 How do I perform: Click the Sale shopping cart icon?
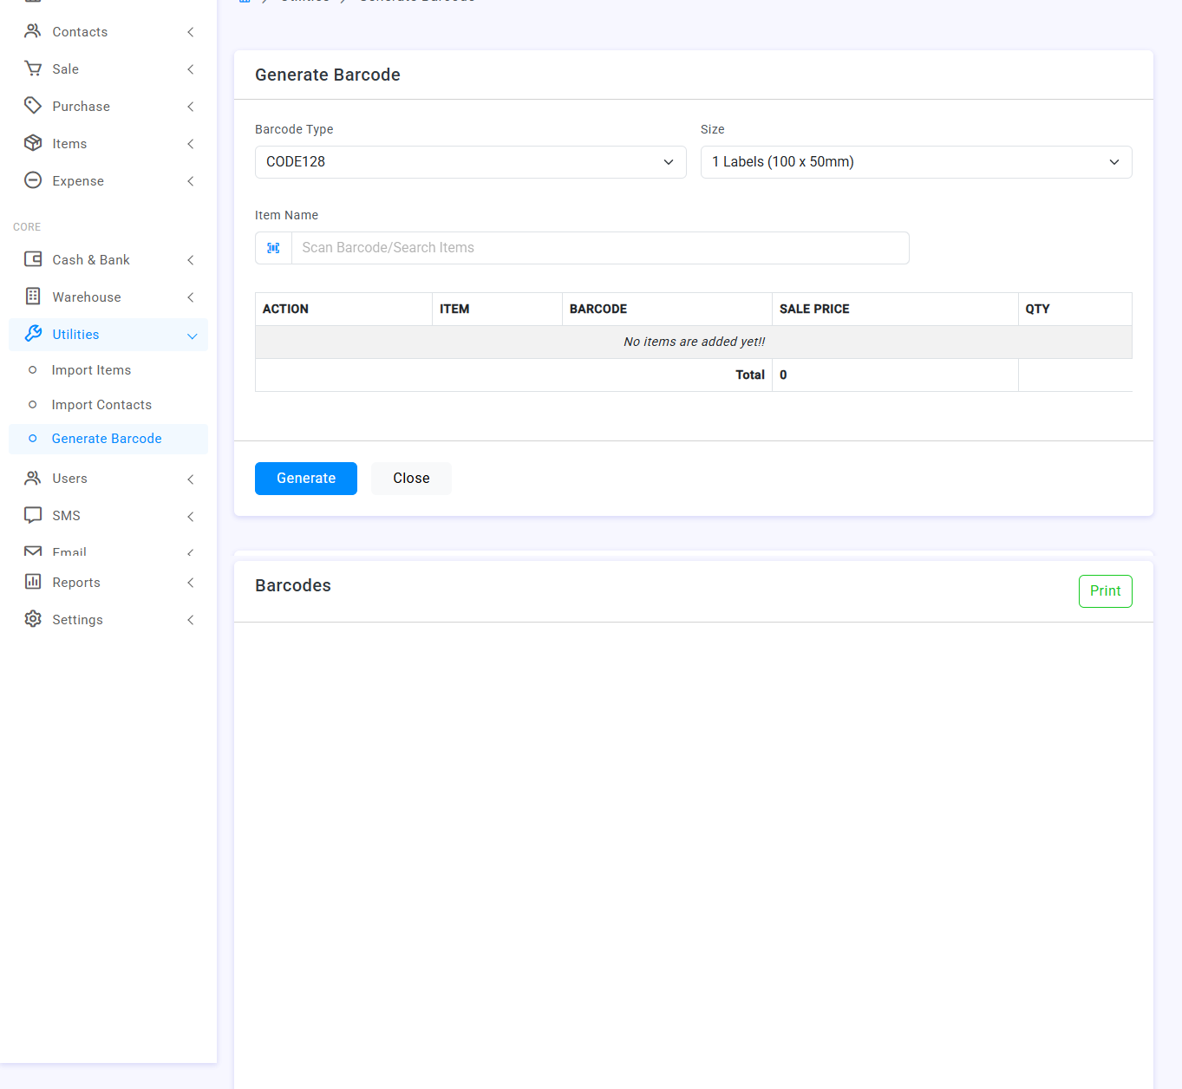(33, 69)
